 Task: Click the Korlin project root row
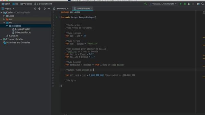[26, 12]
